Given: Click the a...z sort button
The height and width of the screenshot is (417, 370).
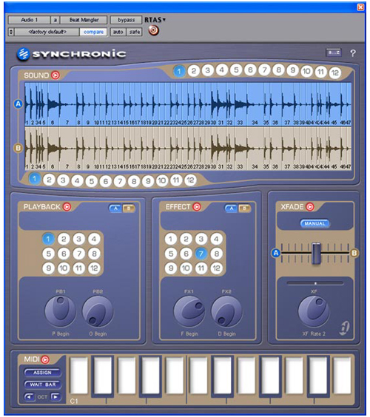Looking at the screenshot, I should tap(334, 52).
